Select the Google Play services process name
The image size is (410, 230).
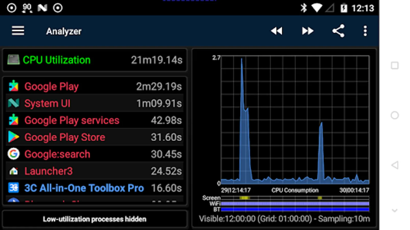tap(72, 120)
